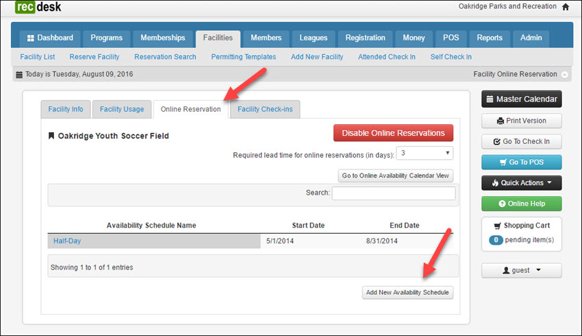
Task: Open the Admin tab
Action: 531,38
